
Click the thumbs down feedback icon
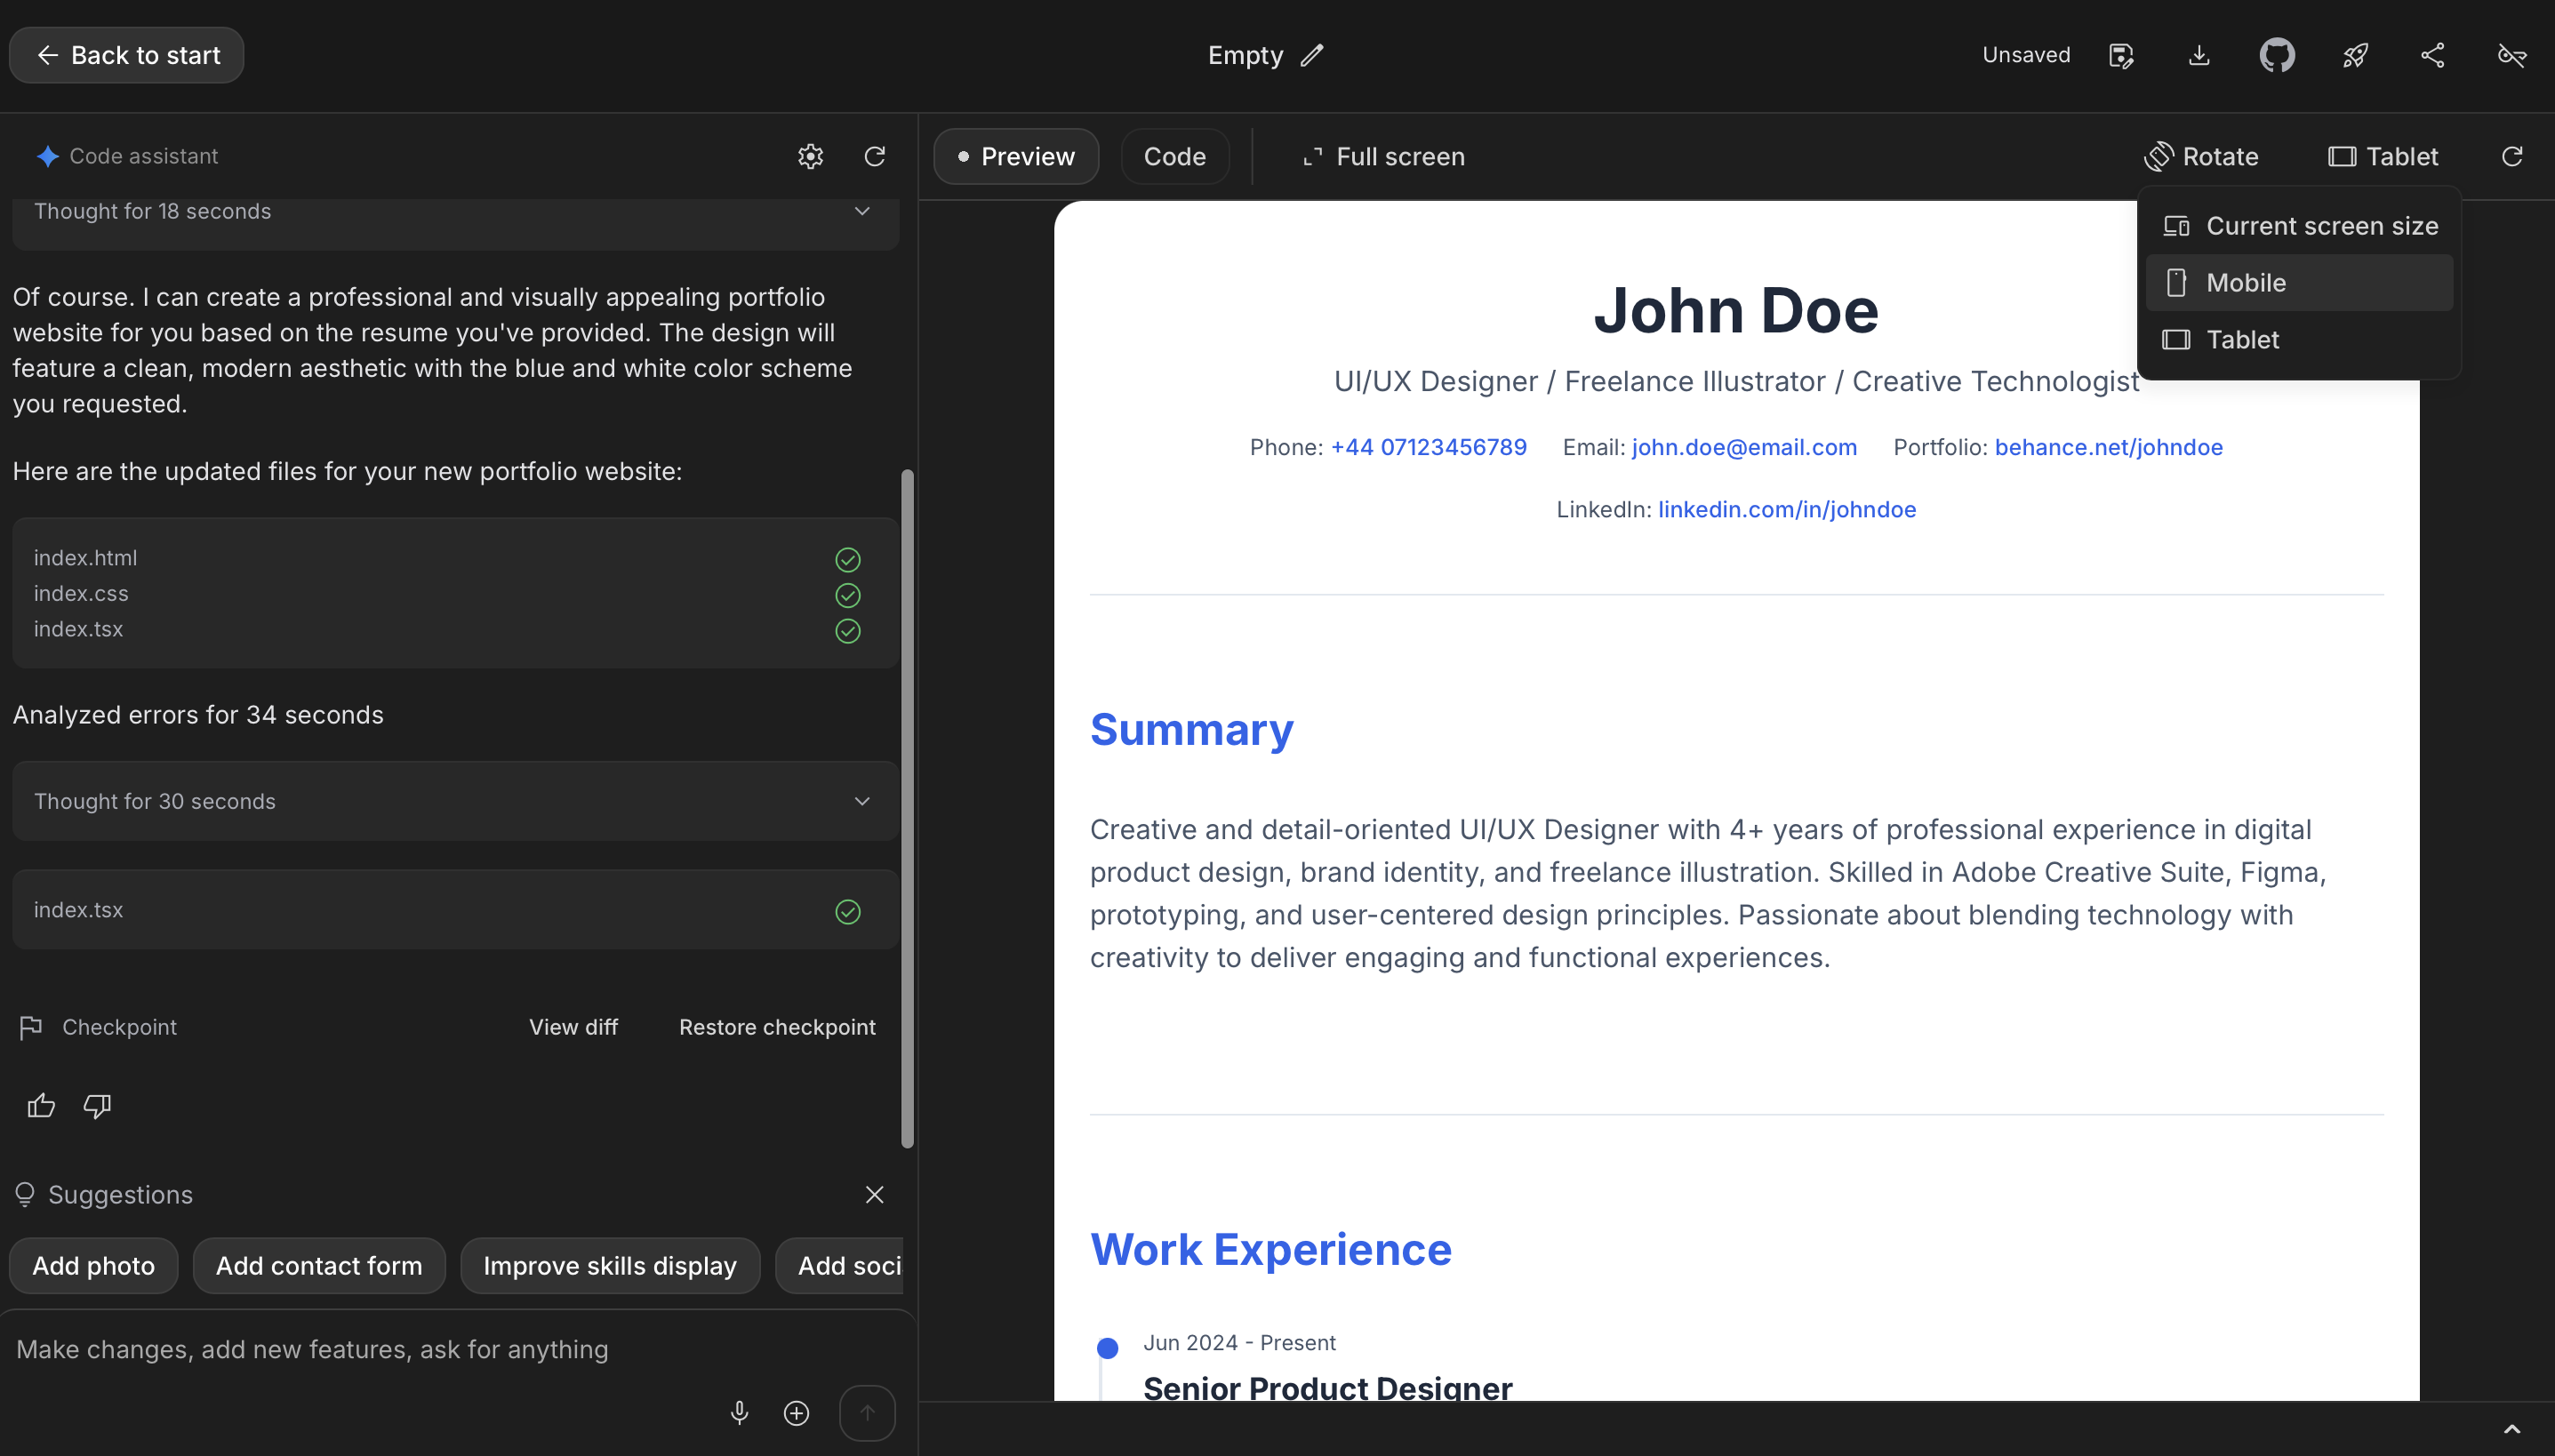point(97,1105)
